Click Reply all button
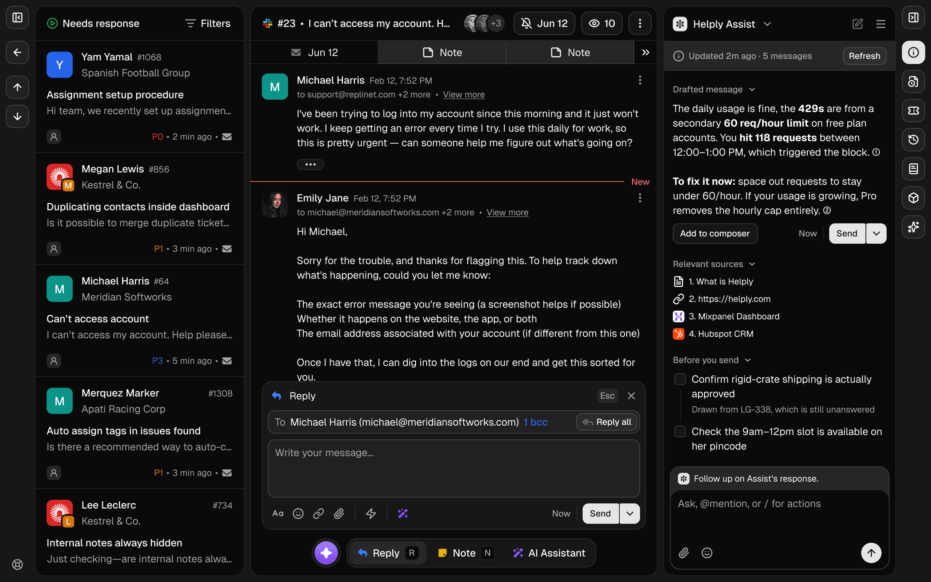The height and width of the screenshot is (582, 931). point(606,422)
